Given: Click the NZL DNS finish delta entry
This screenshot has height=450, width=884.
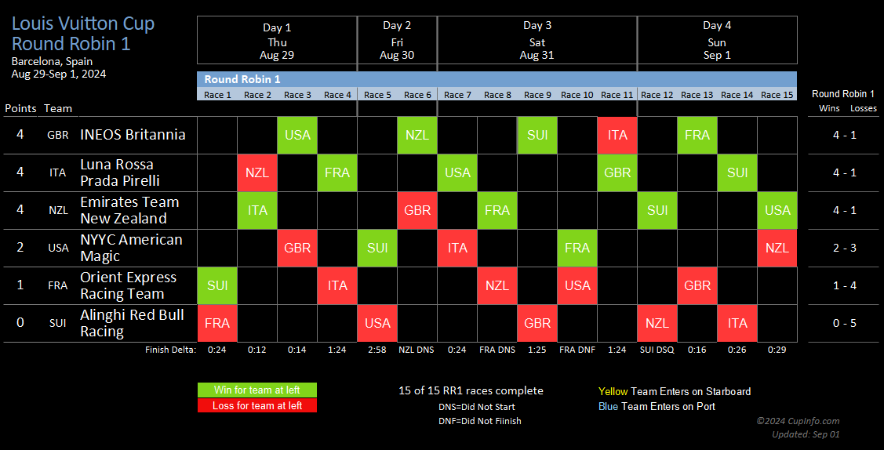Looking at the screenshot, I should pyautogui.click(x=417, y=350).
